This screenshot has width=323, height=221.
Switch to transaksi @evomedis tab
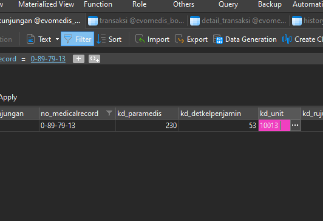tap(136, 20)
